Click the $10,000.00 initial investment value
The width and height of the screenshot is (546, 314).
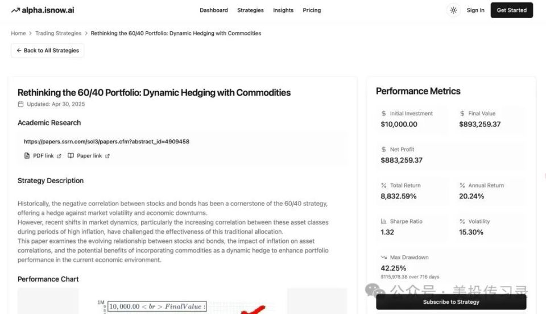click(x=399, y=124)
